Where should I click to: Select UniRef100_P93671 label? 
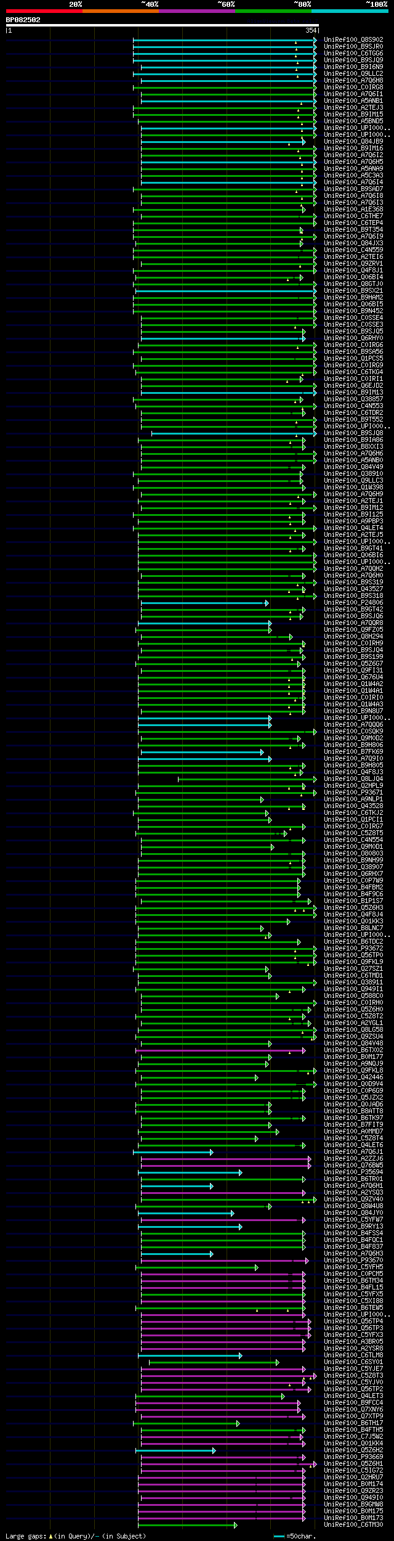353,793
